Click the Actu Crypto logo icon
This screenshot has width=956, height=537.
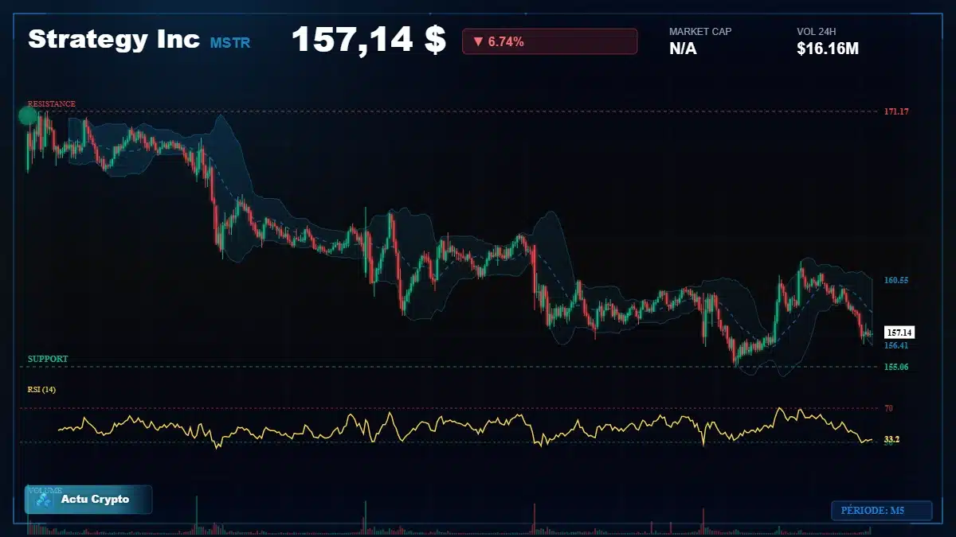pos(44,500)
